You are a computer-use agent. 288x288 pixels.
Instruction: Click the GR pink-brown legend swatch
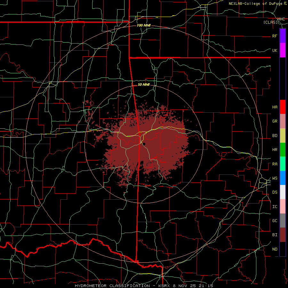pos(283,121)
